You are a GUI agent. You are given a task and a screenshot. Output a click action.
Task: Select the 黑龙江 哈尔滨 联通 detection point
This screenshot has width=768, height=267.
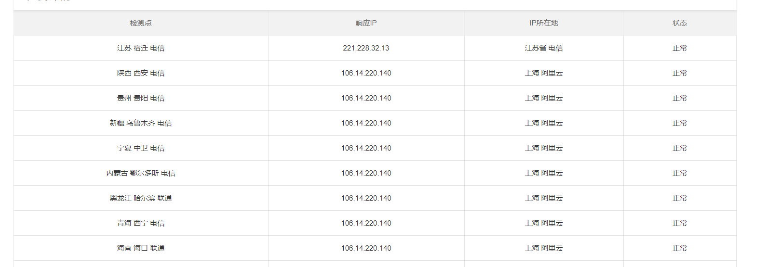point(141,198)
